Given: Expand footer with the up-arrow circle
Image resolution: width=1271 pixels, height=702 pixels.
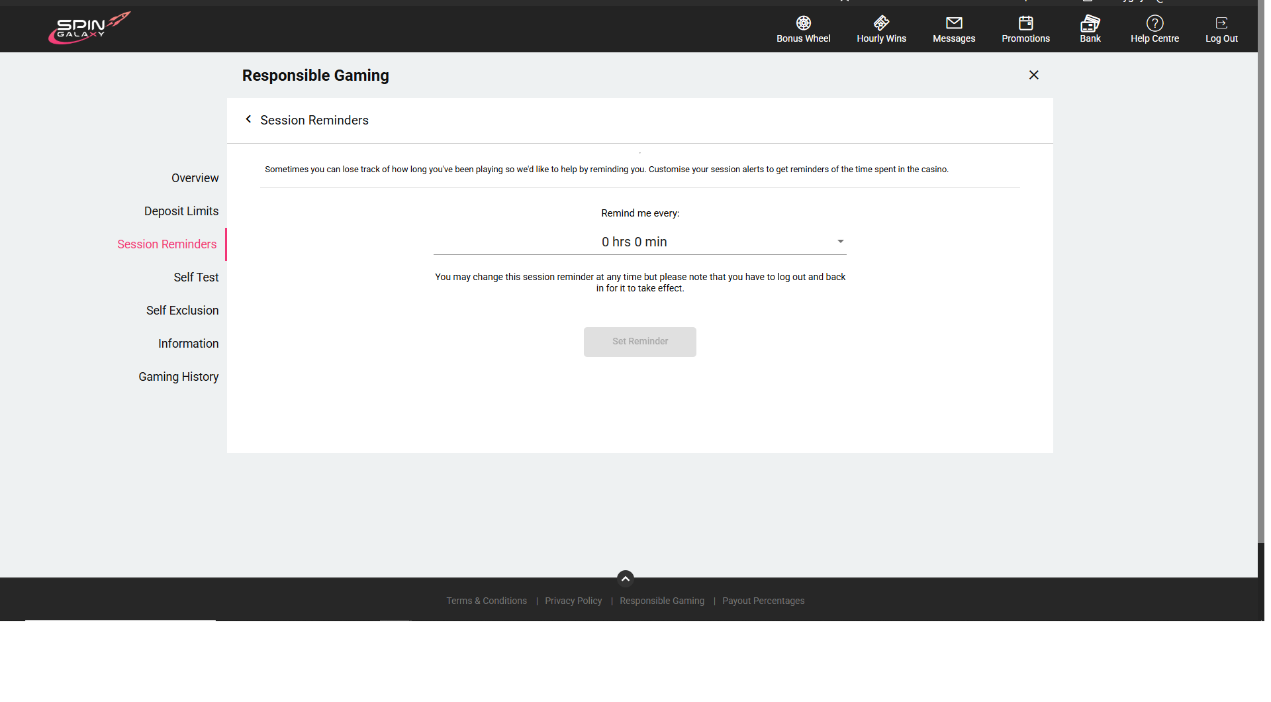Looking at the screenshot, I should [625, 578].
